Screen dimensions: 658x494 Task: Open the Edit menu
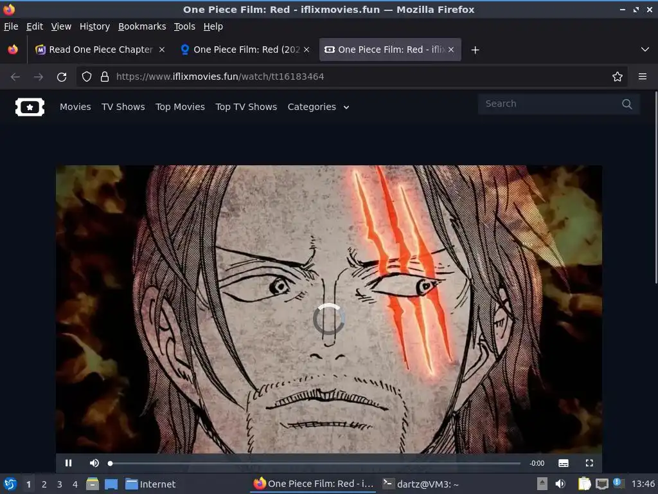click(x=35, y=26)
